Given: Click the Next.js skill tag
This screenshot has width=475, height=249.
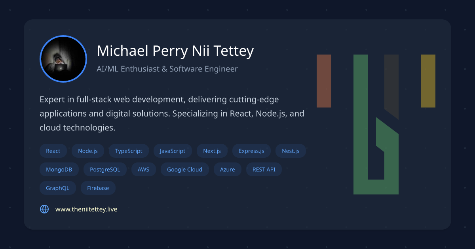Looking at the screenshot, I should click(x=212, y=151).
